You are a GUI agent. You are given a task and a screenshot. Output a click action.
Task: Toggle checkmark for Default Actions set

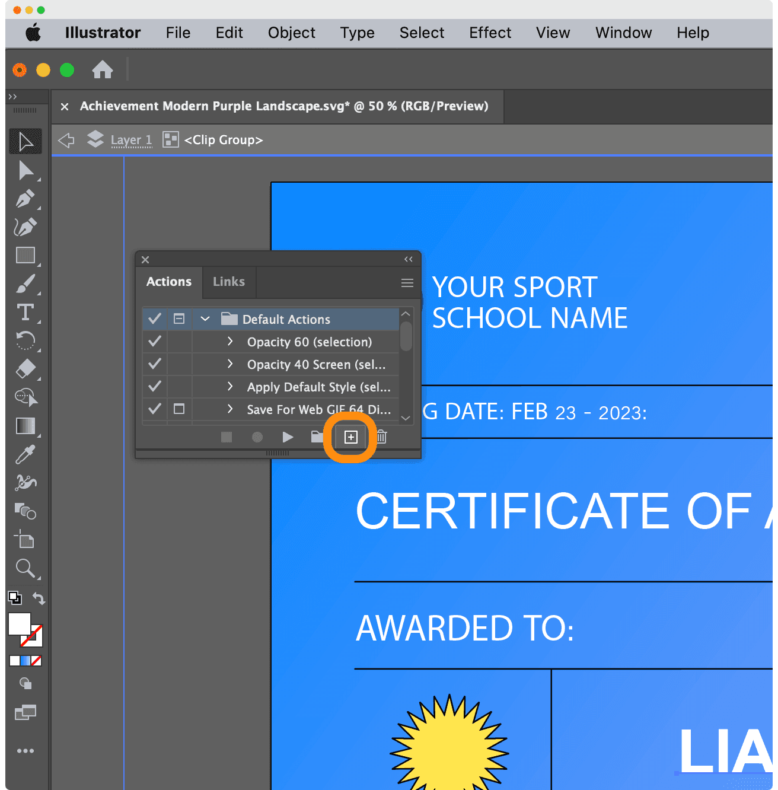point(155,319)
